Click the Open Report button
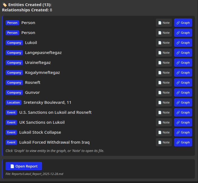 (24, 166)
